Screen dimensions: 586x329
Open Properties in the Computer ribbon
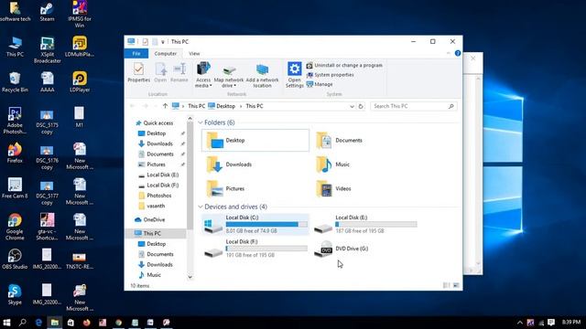[x=138, y=72]
